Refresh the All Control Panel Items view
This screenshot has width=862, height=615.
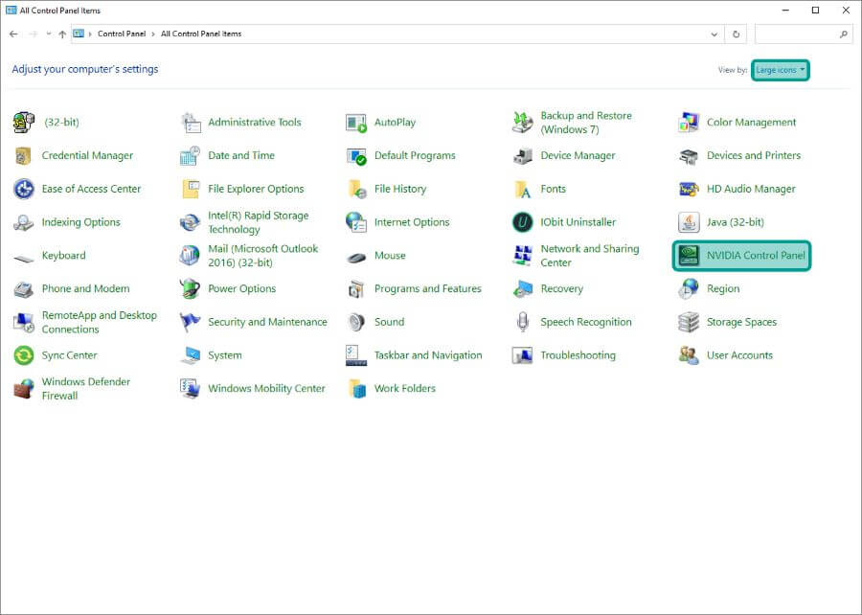coord(737,34)
